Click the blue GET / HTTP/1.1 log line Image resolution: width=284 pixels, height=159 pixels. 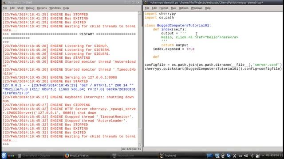pyautogui.click(x=69, y=89)
